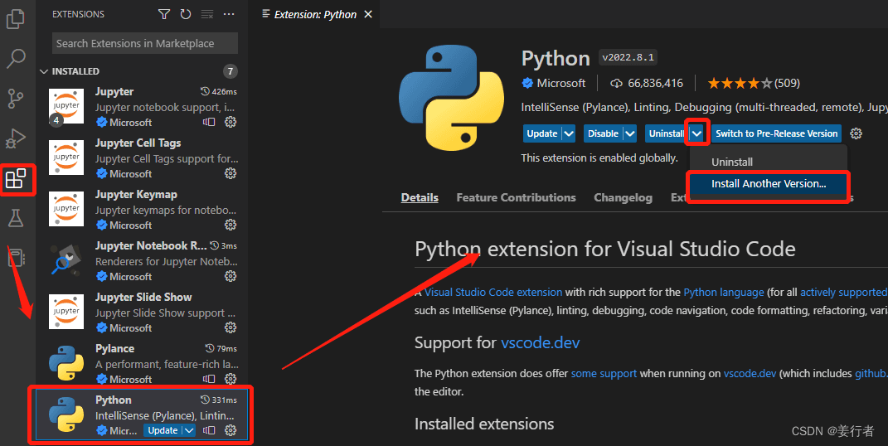Image resolution: width=888 pixels, height=446 pixels.
Task: Open the Visual Studio Code extension link
Action: click(493, 292)
